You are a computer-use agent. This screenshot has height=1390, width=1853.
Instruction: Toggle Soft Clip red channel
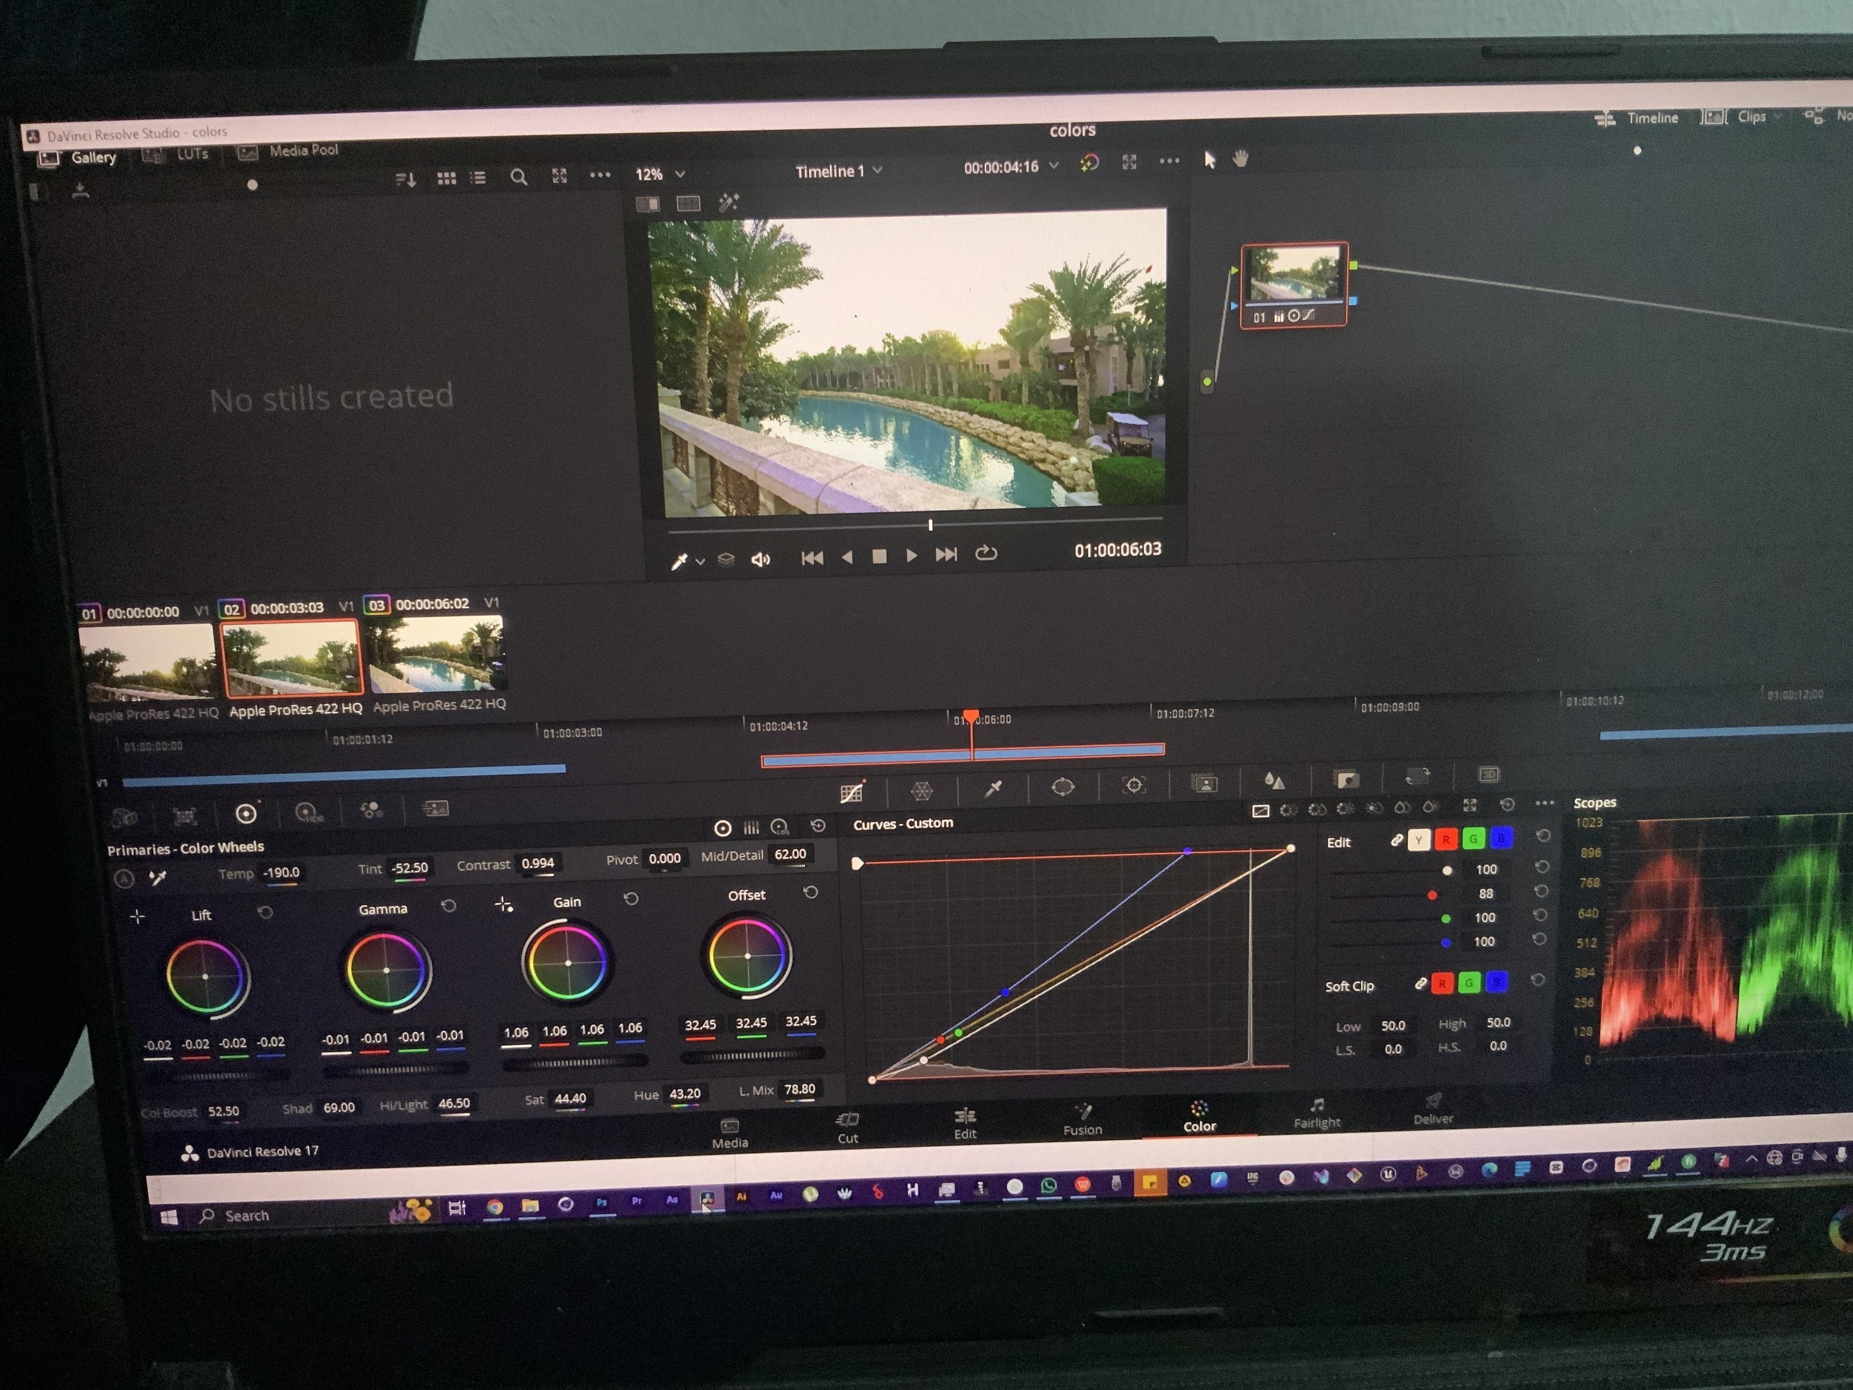[1442, 984]
